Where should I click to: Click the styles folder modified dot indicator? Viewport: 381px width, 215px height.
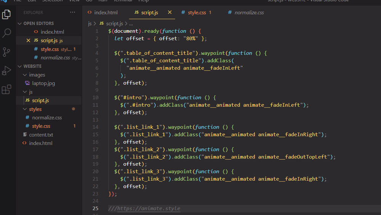[74, 109]
